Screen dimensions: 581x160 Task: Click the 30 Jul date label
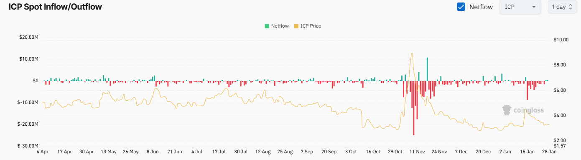click(241, 152)
